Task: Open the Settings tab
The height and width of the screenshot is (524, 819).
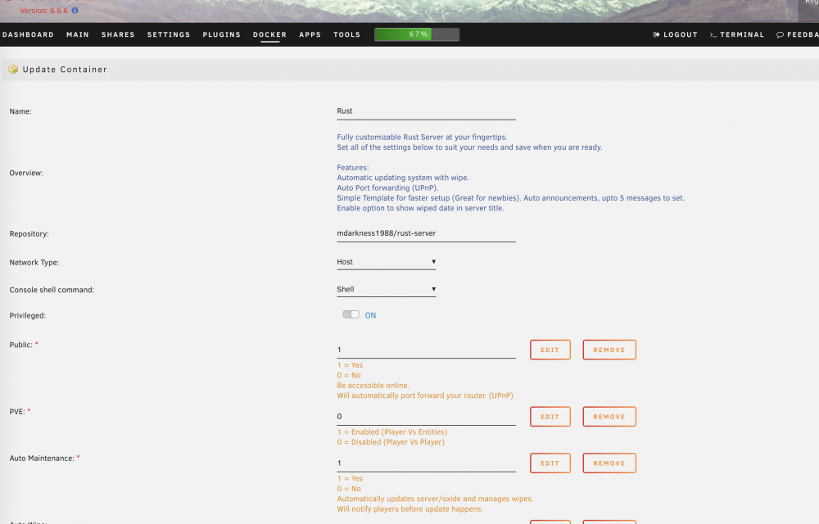Action: (169, 34)
